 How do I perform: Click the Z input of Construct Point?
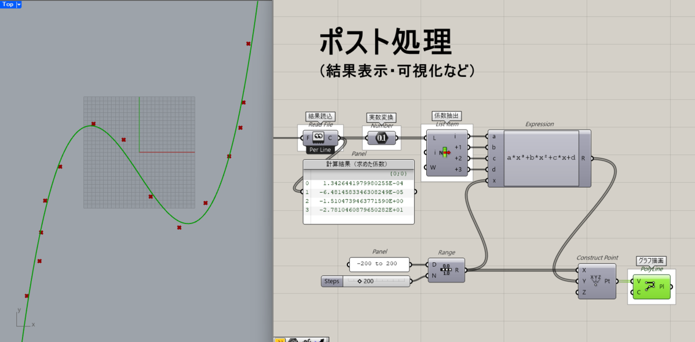tap(584, 292)
